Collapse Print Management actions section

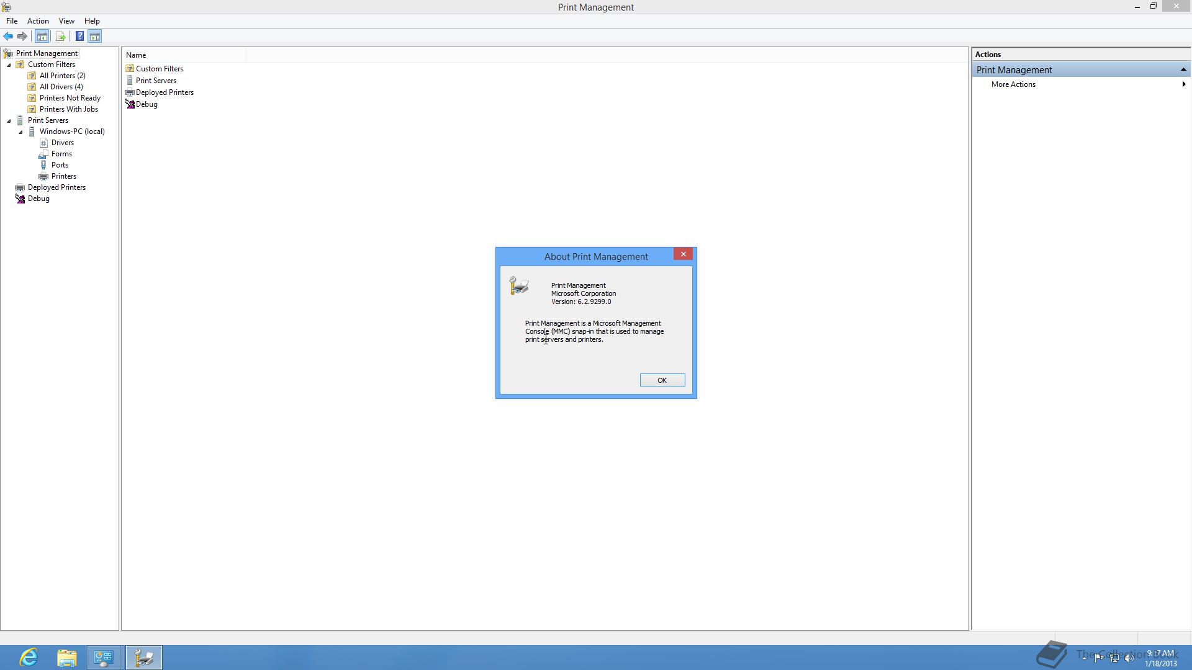(1183, 69)
